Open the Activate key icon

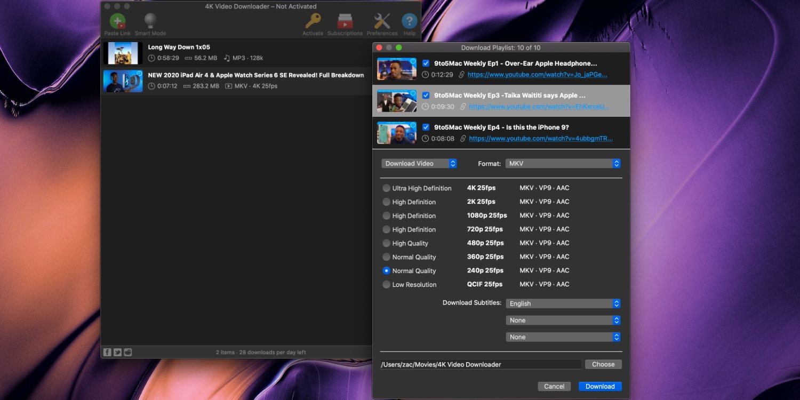tap(313, 21)
